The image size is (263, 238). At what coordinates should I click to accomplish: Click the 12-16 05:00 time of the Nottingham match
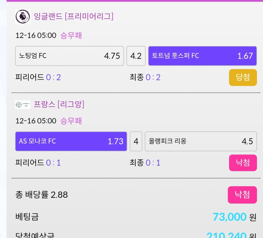pyautogui.click(x=36, y=36)
